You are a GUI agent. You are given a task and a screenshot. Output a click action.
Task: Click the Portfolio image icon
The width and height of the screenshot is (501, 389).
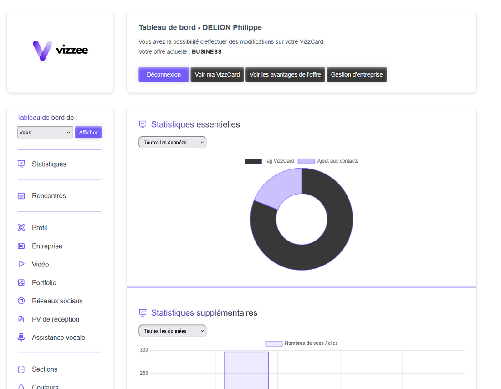click(x=21, y=282)
